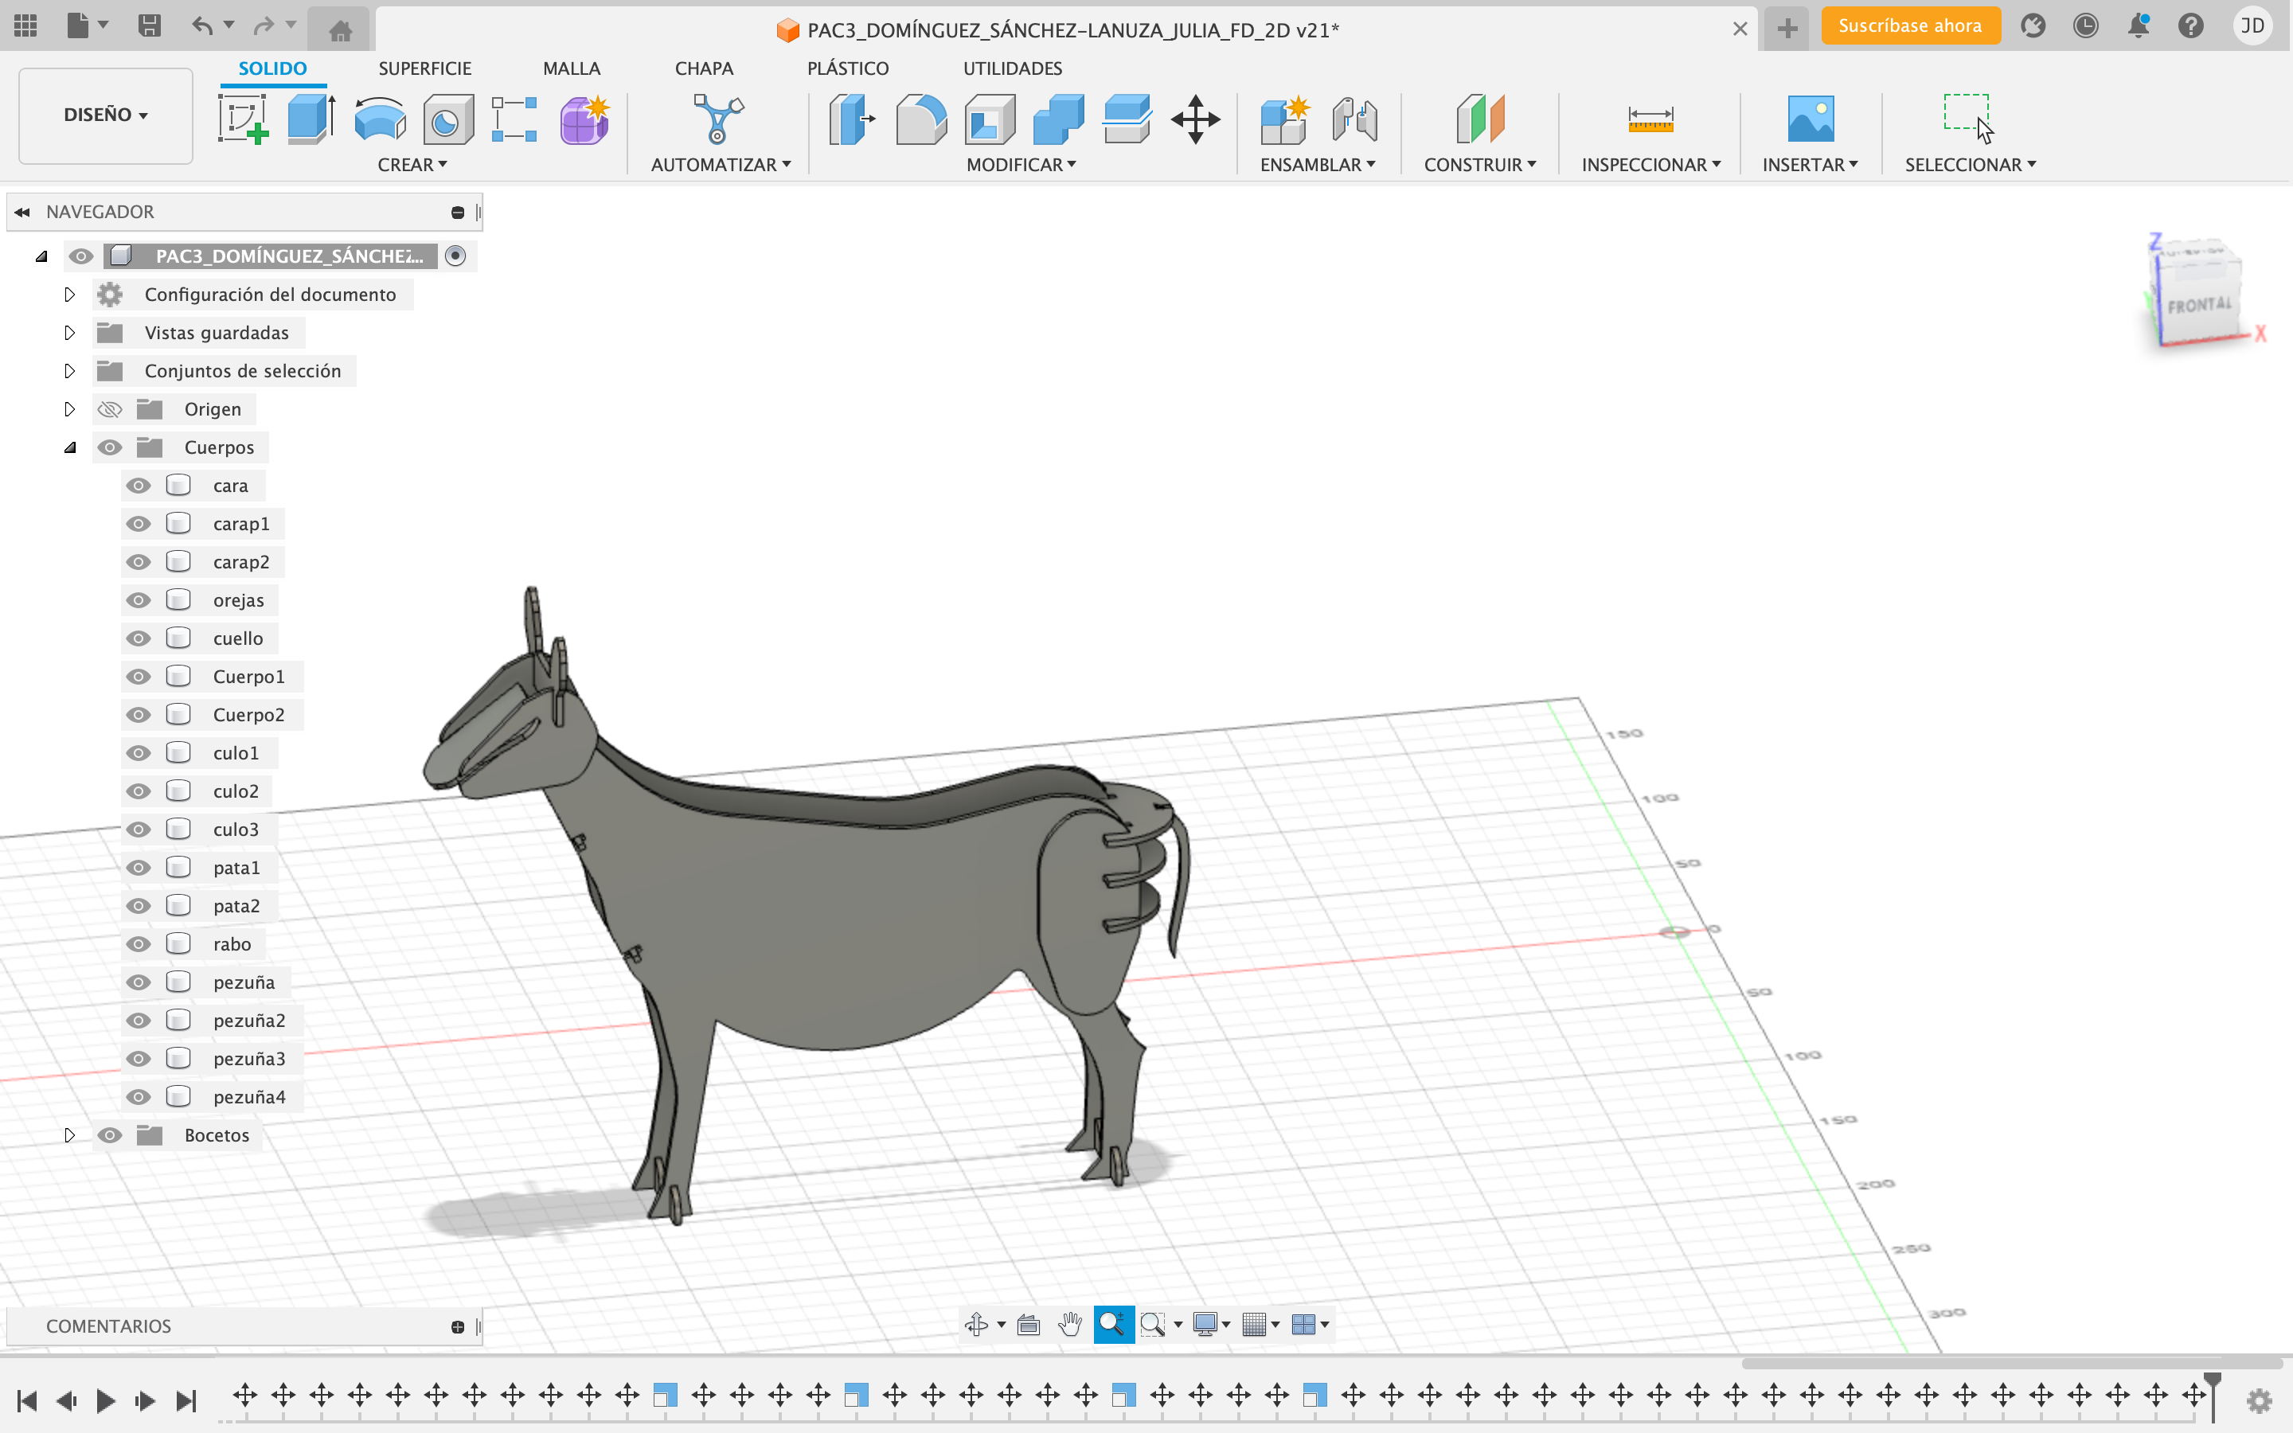Switch to the SUPERFICIE tab

point(424,68)
